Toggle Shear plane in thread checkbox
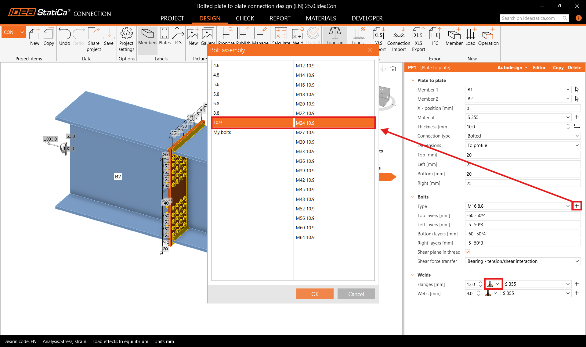This screenshot has width=586, height=347. (468, 252)
